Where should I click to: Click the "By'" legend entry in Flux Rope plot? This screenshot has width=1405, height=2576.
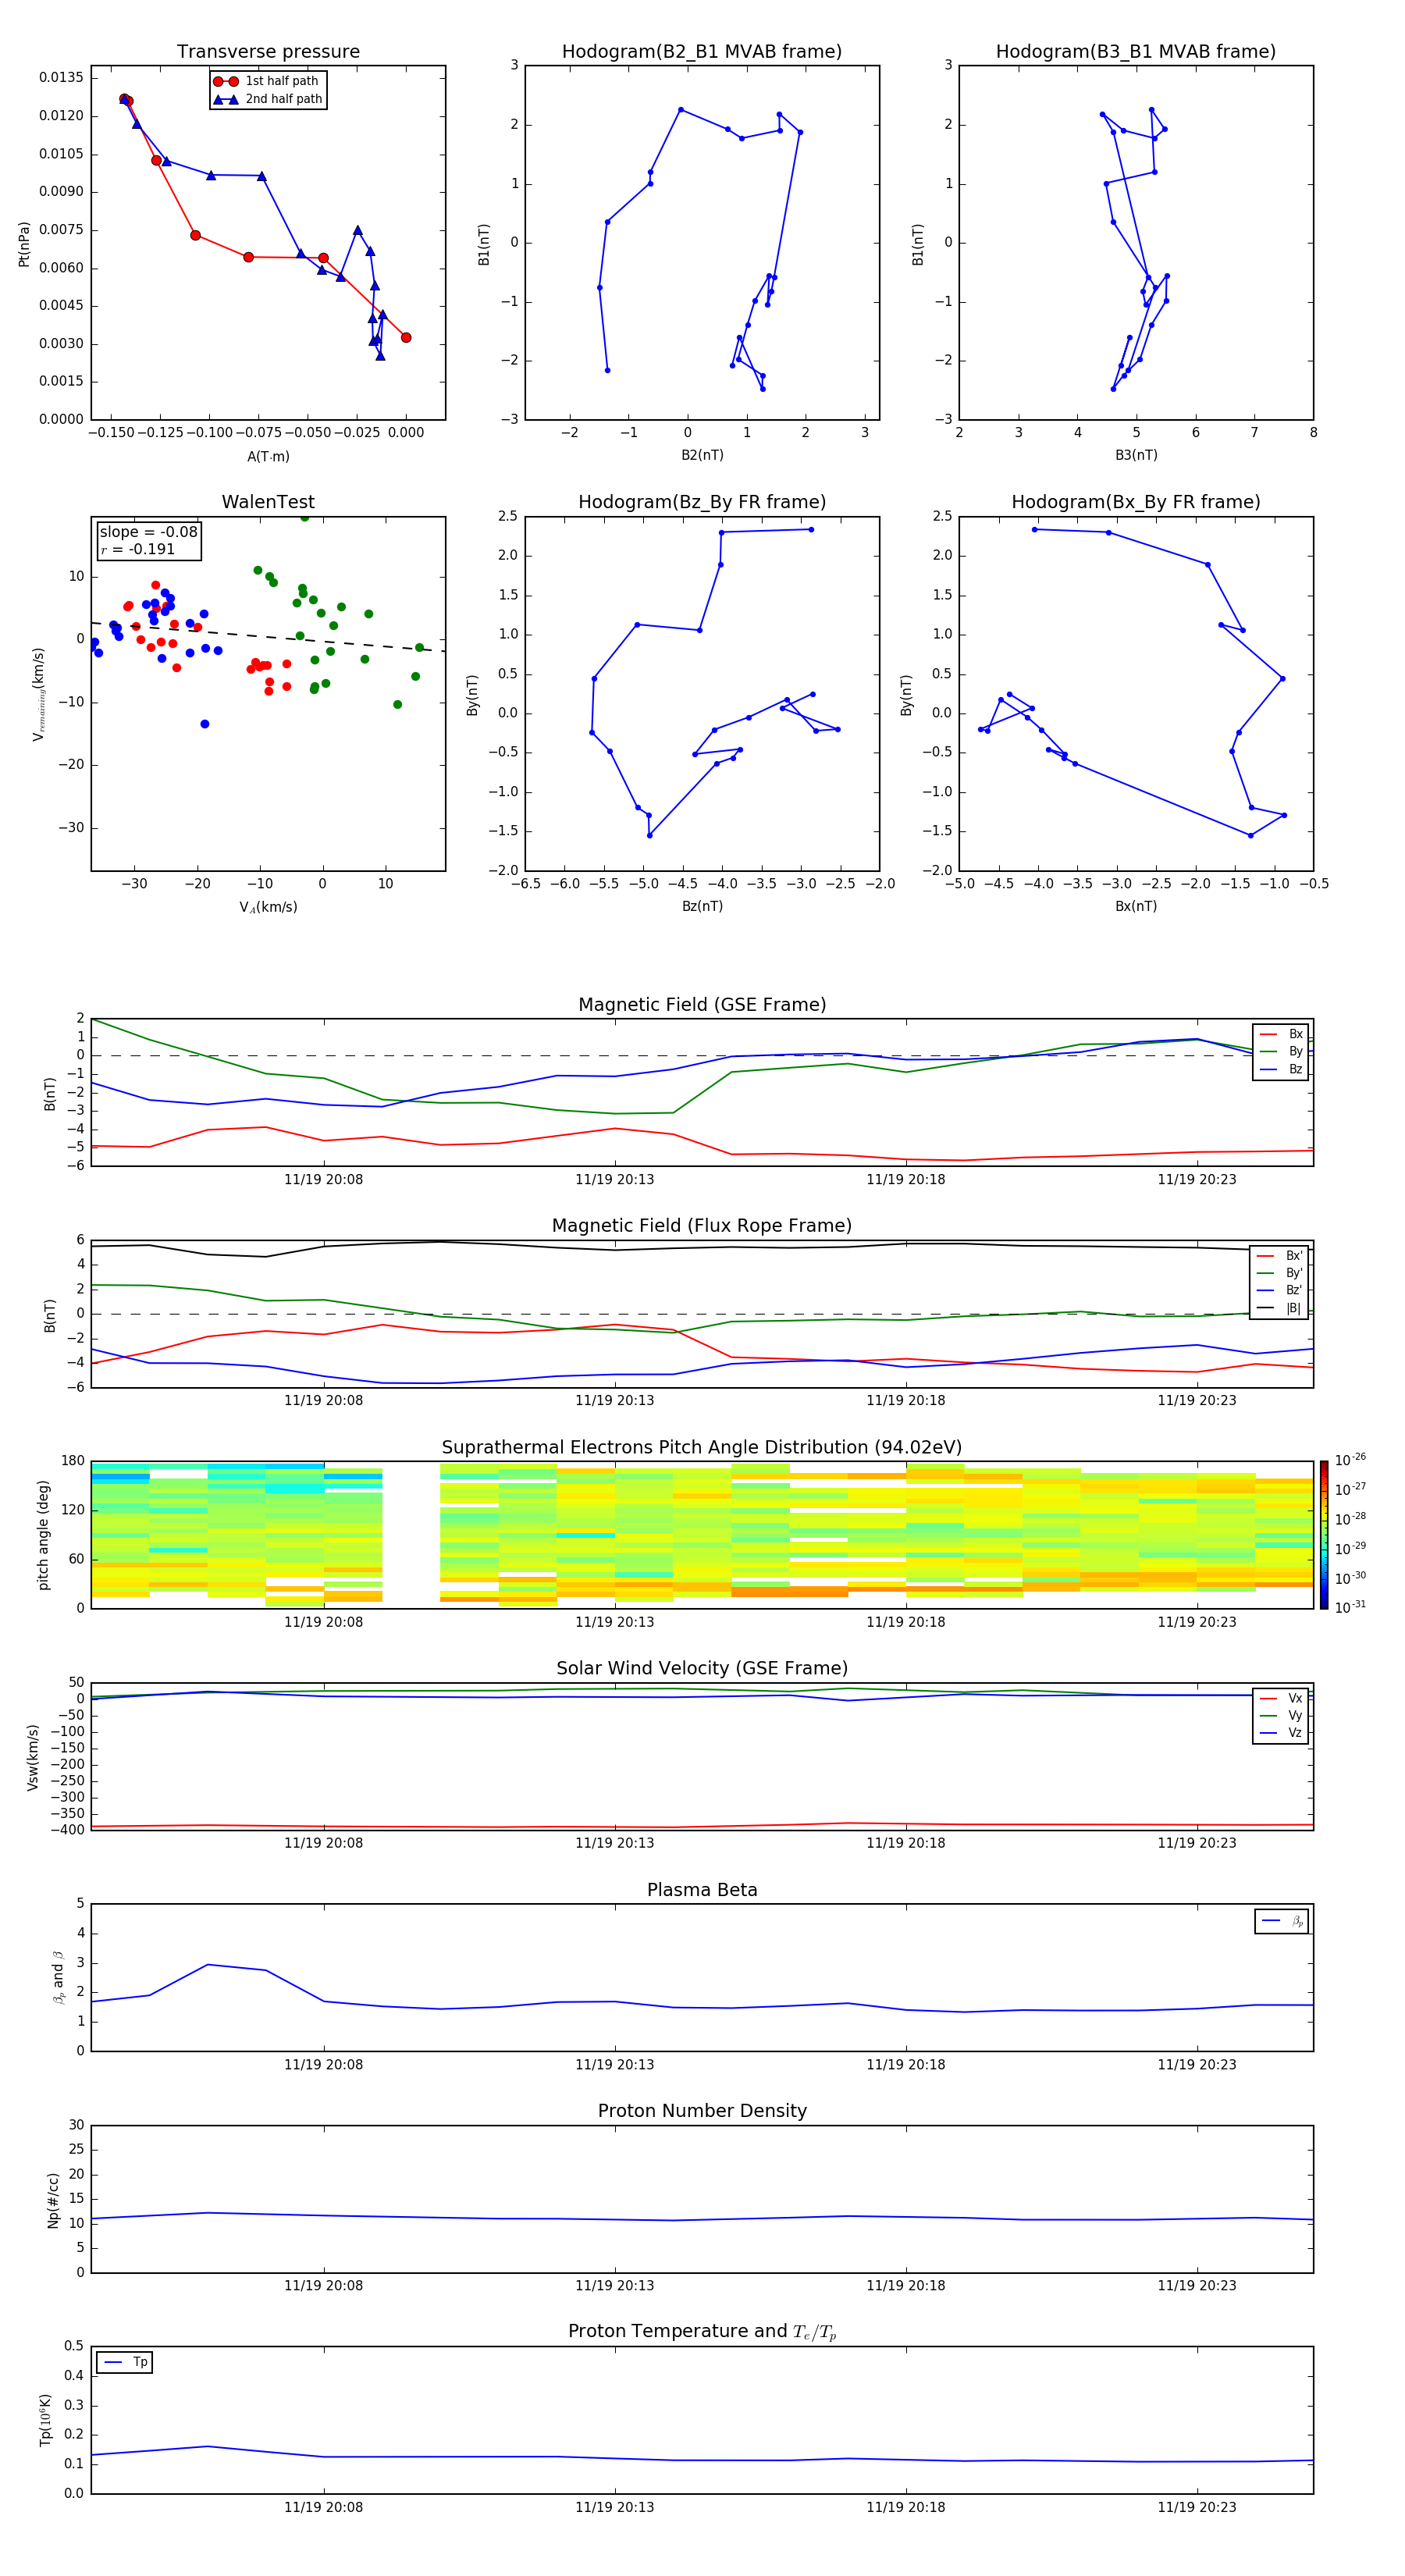[1280, 1273]
